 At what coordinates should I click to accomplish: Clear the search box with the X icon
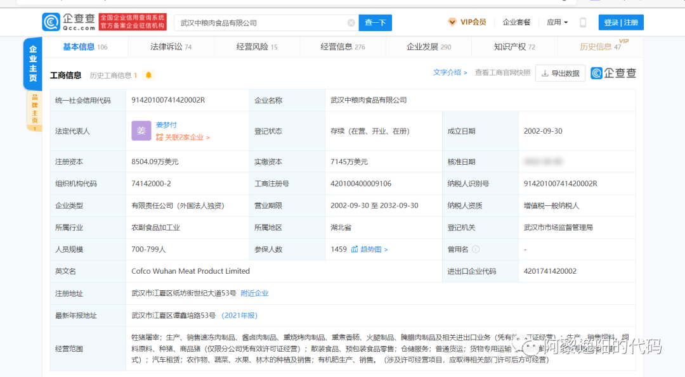[351, 23]
